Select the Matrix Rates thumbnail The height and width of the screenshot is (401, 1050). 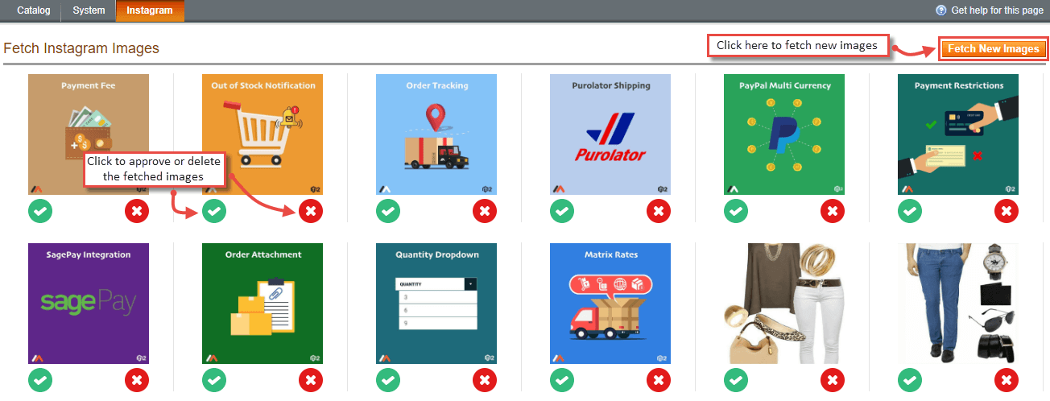coord(610,304)
